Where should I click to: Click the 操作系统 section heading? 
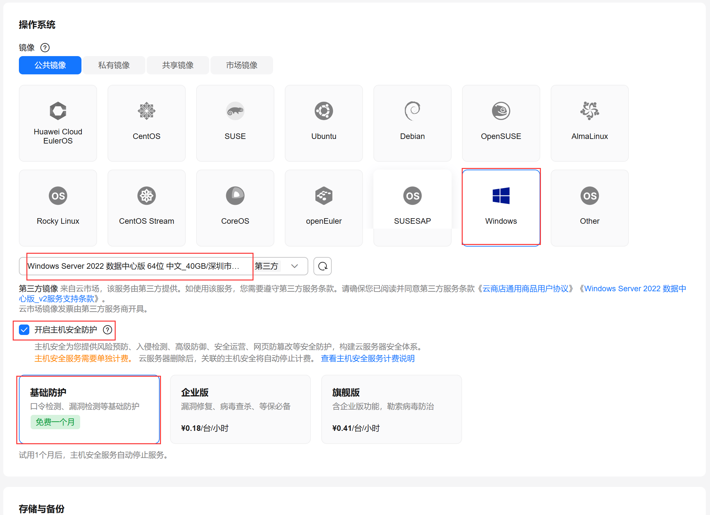coord(37,25)
